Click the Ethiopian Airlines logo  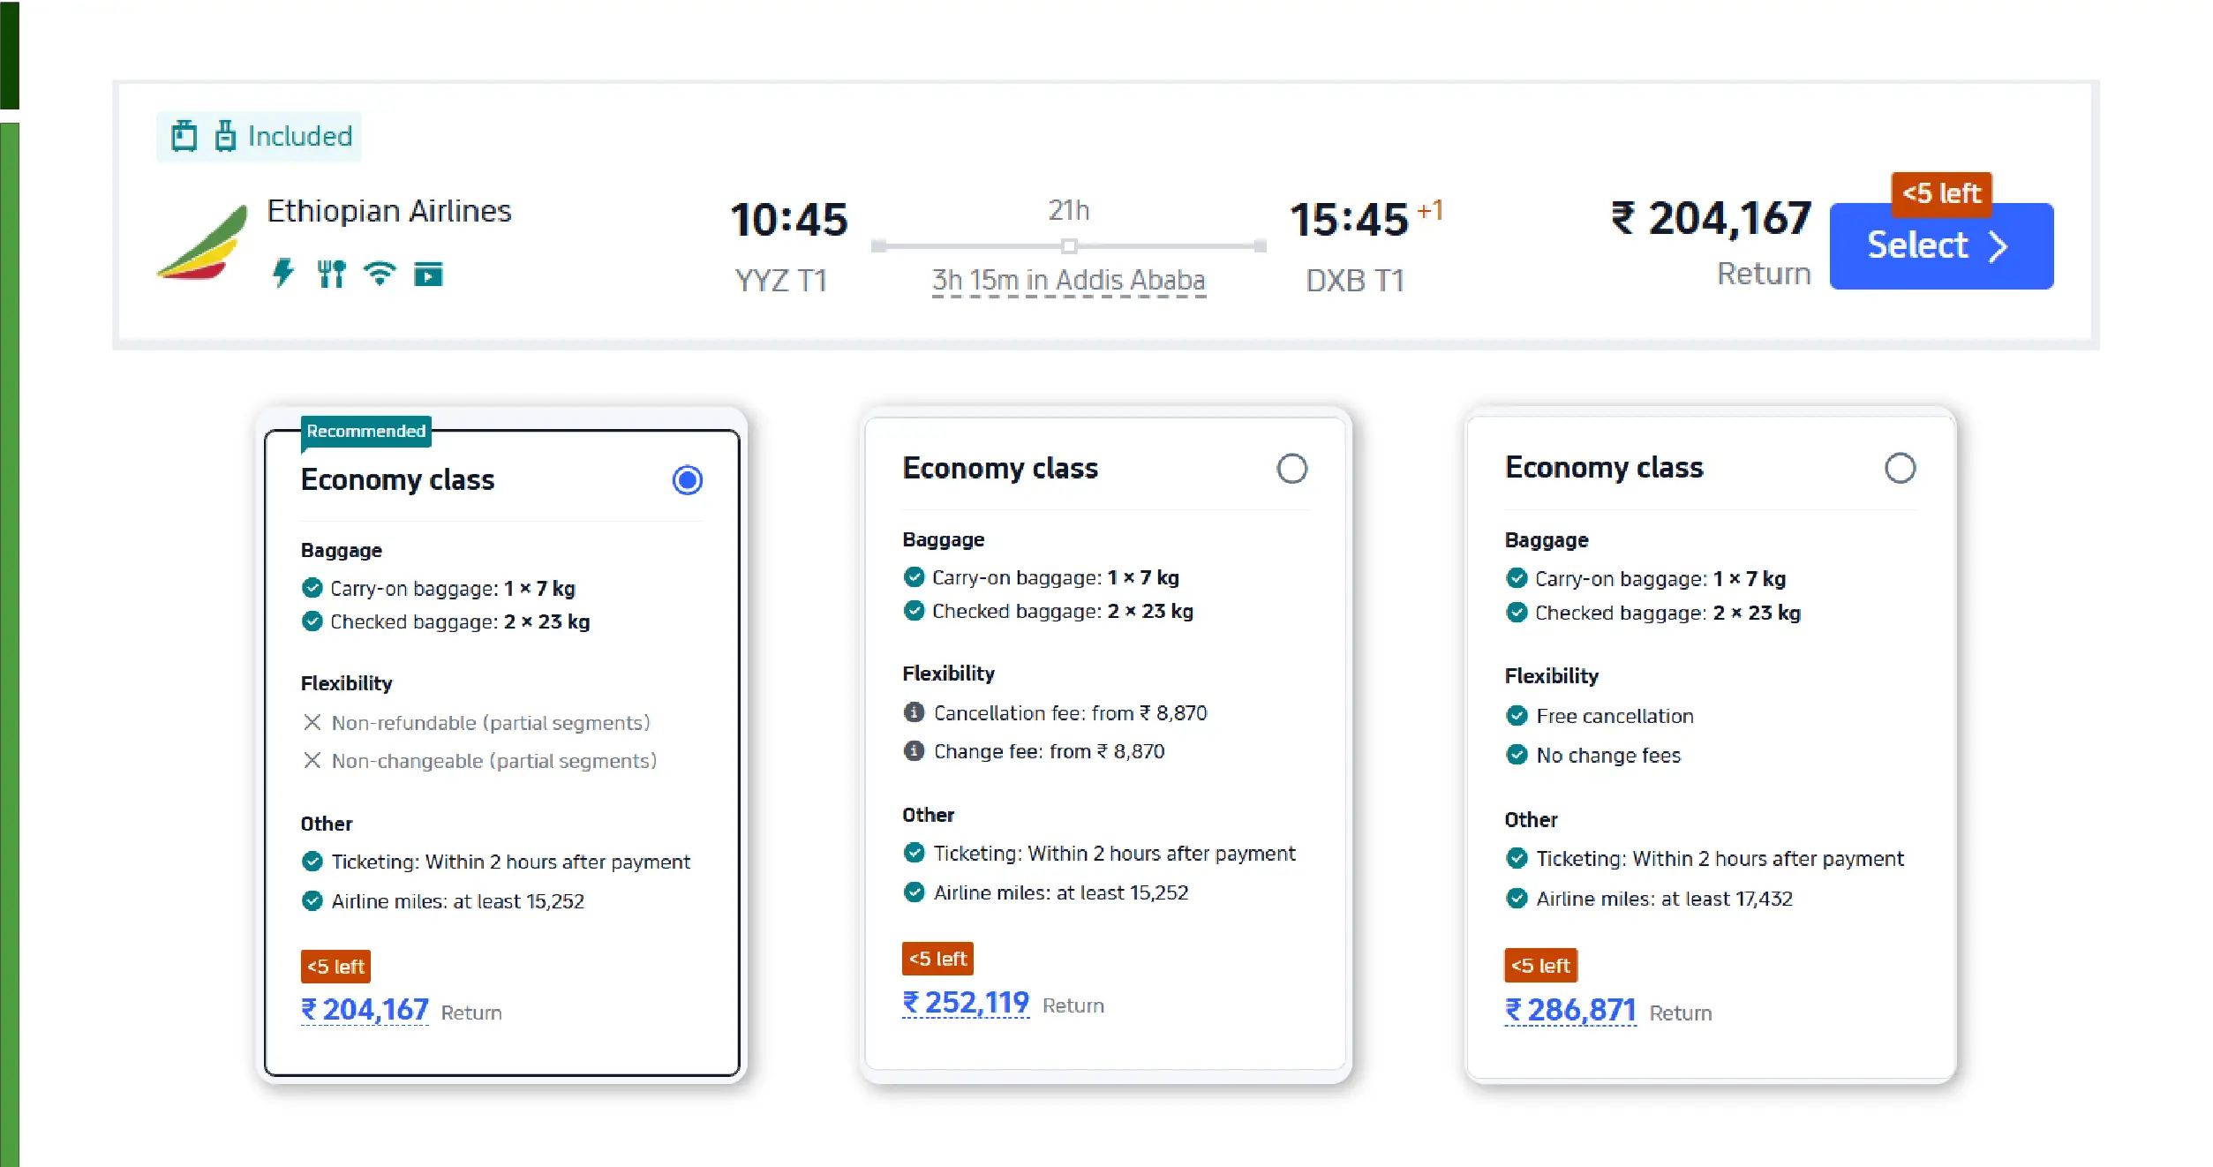[202, 243]
